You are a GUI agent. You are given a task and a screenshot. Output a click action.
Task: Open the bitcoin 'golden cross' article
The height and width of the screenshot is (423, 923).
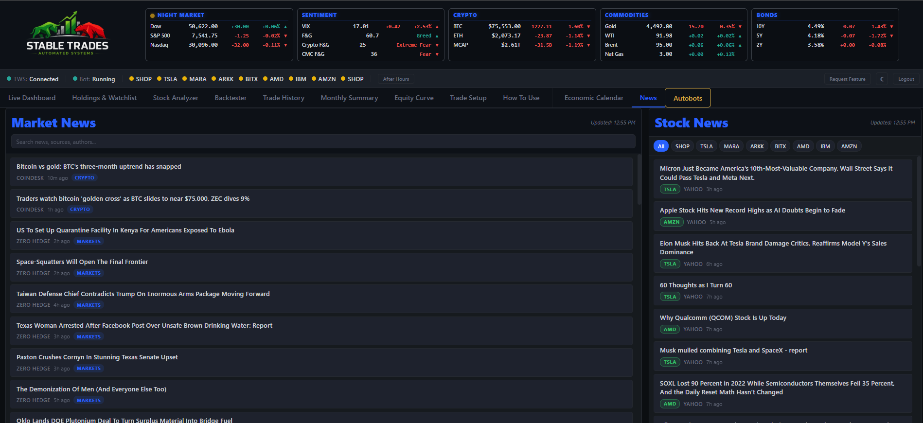point(321,204)
